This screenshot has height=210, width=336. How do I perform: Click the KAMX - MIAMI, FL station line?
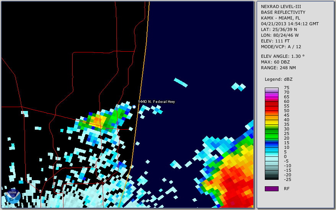point(281,18)
